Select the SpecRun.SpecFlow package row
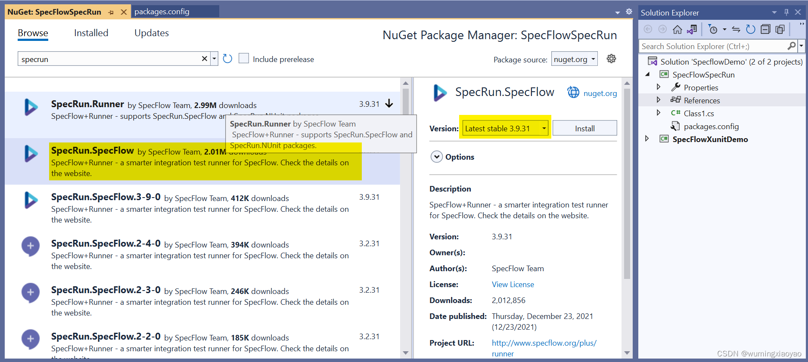The height and width of the screenshot is (362, 808). click(202, 161)
